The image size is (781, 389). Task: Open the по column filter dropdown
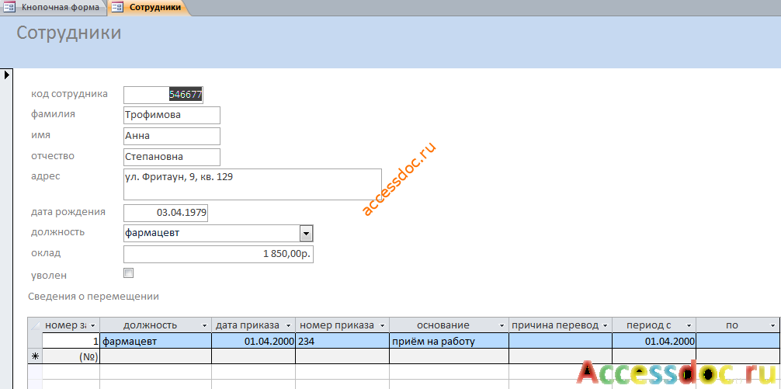[773, 325]
